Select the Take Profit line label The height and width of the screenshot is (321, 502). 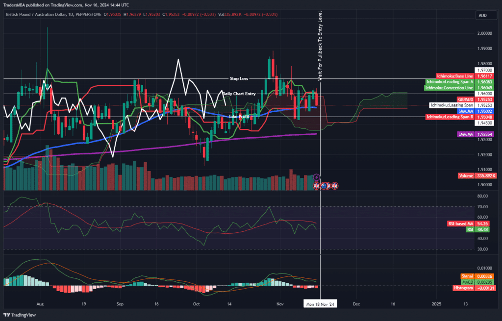[239, 117]
